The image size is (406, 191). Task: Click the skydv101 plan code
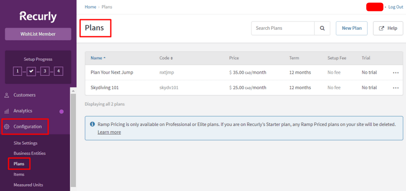pyautogui.click(x=169, y=88)
